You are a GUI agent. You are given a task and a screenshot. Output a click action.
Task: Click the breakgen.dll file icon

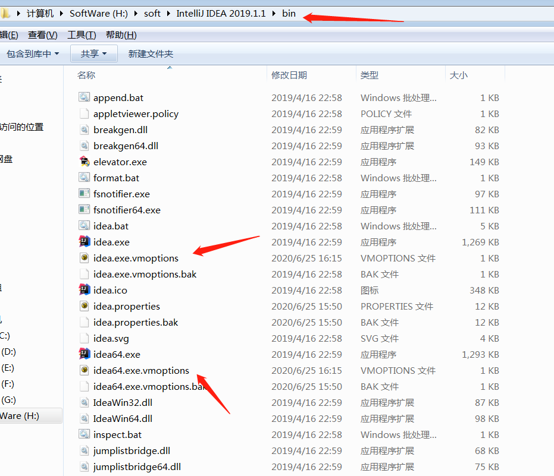pos(84,130)
